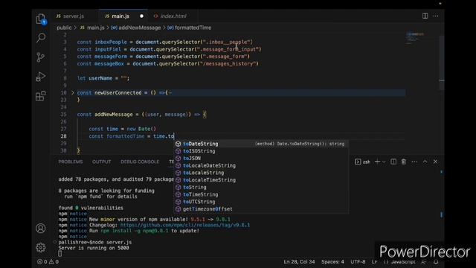Open Run and Debug view
Screen dimensions: 476x268
point(41,77)
